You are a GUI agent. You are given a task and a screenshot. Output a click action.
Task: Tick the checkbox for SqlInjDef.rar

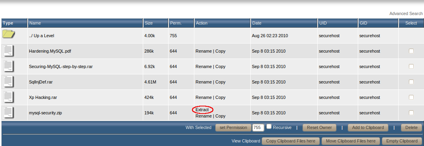click(x=411, y=82)
